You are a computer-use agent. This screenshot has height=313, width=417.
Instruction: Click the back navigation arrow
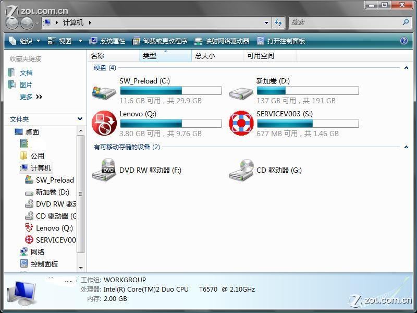tap(12, 22)
